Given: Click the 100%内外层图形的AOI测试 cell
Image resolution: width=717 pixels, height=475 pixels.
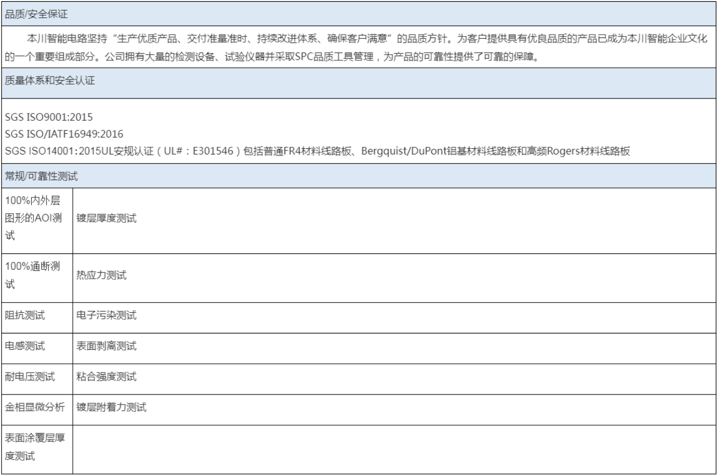Looking at the screenshot, I should (36, 219).
